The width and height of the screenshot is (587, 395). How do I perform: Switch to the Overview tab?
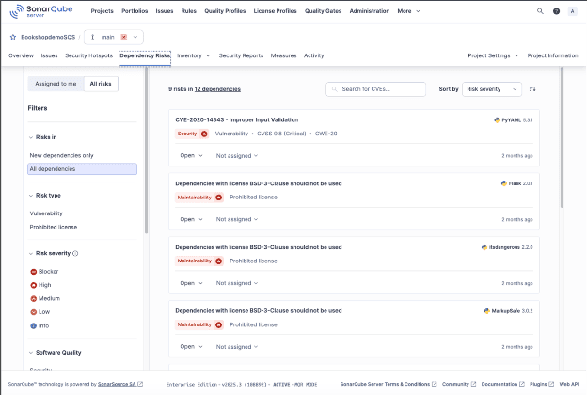21,55
